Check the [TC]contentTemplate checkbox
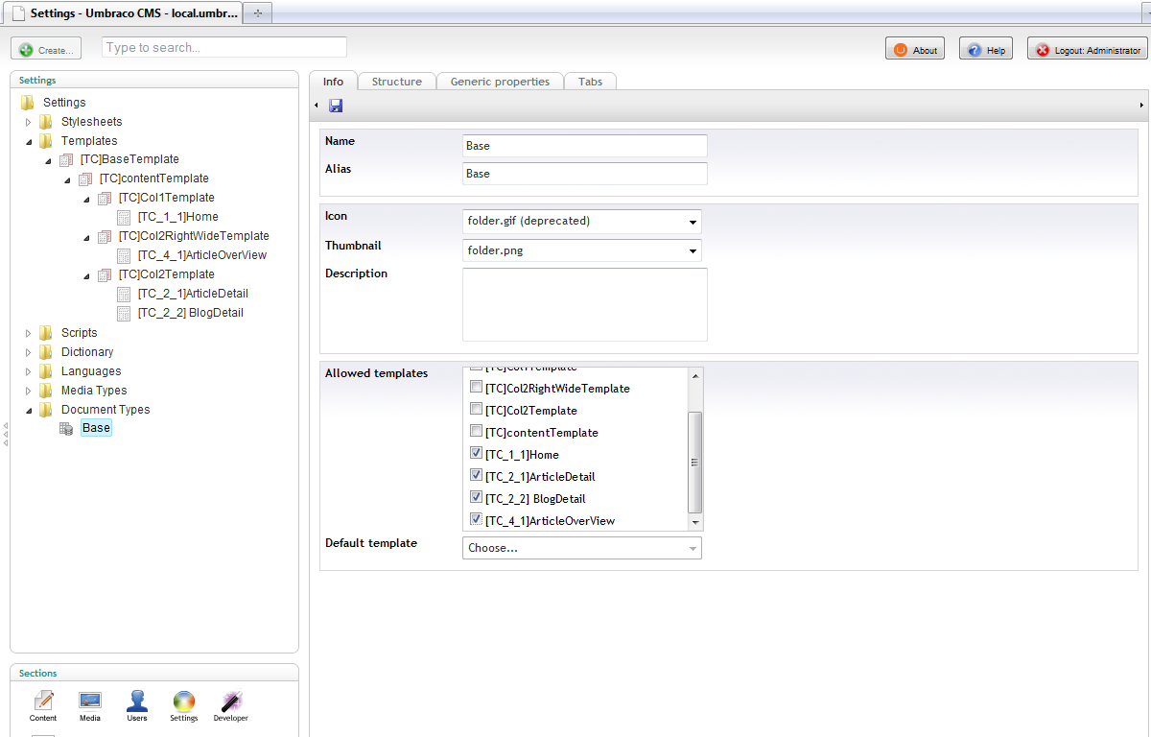The image size is (1151, 737). pyautogui.click(x=476, y=432)
